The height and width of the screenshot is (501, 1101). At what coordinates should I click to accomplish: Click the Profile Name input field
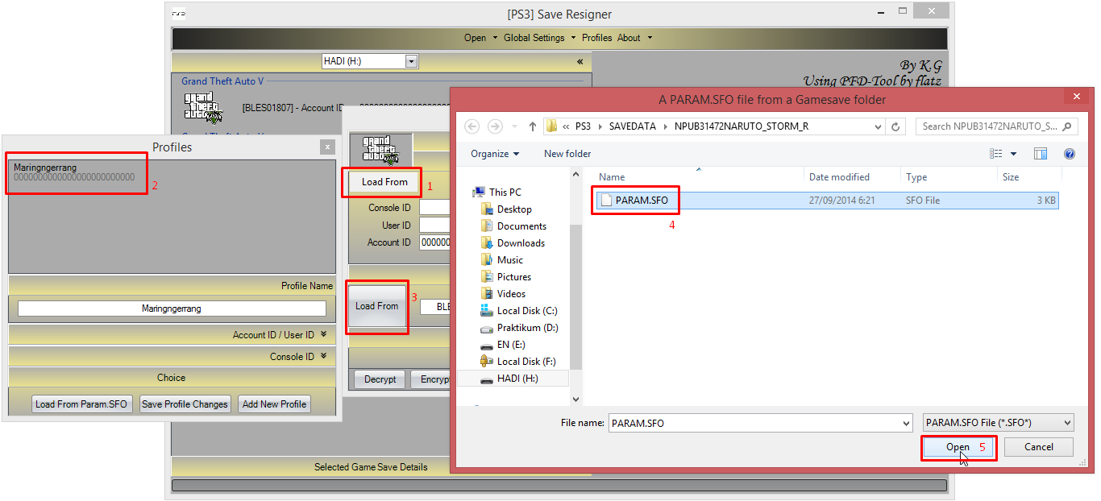(172, 308)
